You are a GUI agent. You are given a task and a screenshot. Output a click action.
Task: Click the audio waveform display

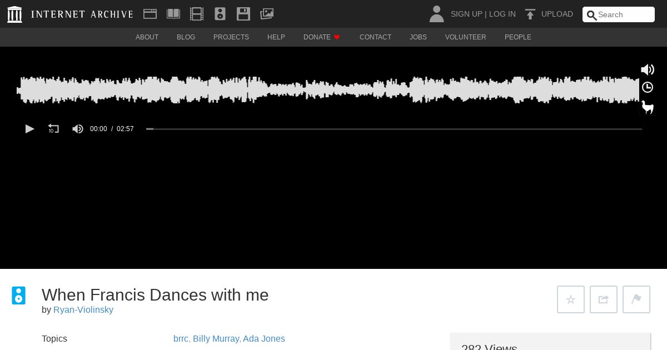pyautogui.click(x=328, y=90)
